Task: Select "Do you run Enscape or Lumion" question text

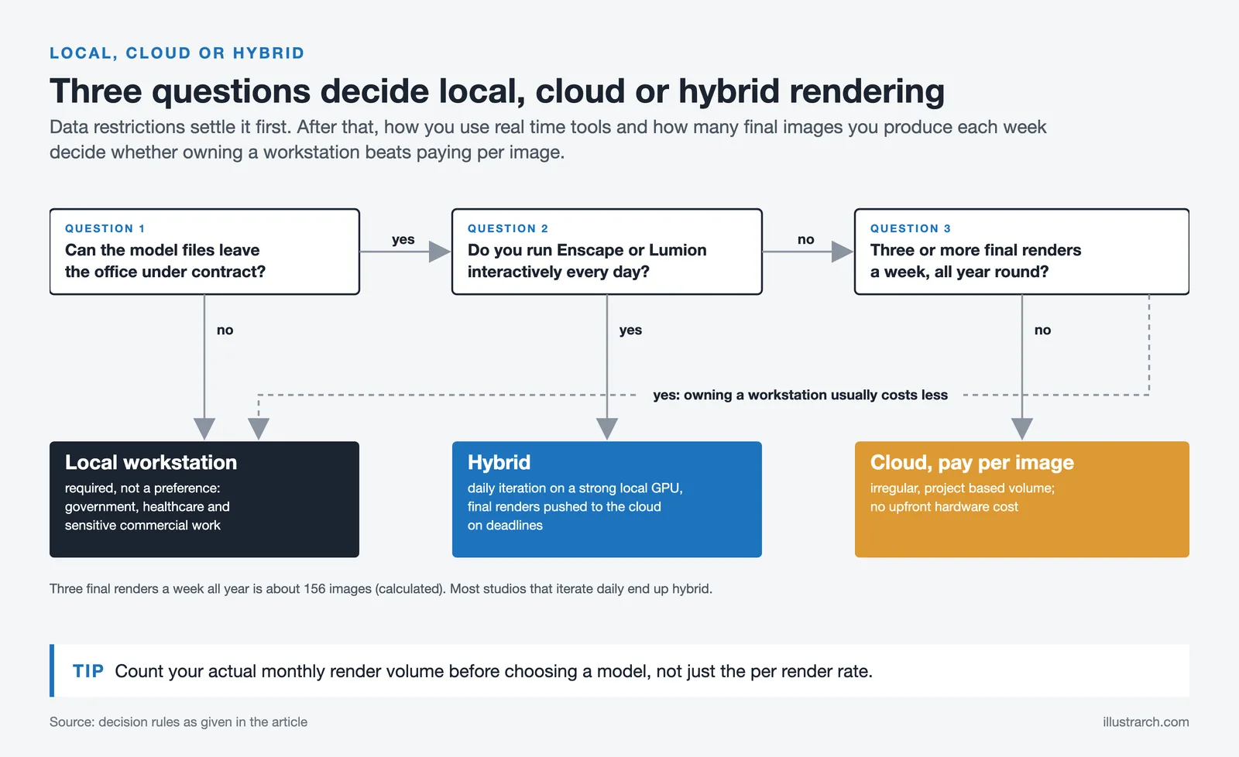Action: tap(587, 261)
